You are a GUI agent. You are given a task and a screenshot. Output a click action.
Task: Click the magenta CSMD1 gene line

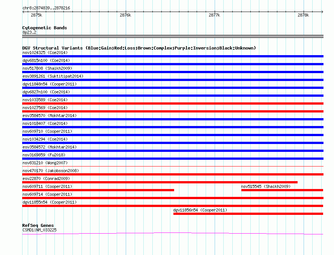(173, 234)
